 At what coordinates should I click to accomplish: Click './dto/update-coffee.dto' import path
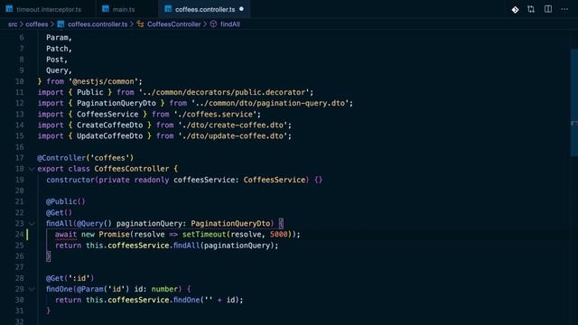click(233, 136)
